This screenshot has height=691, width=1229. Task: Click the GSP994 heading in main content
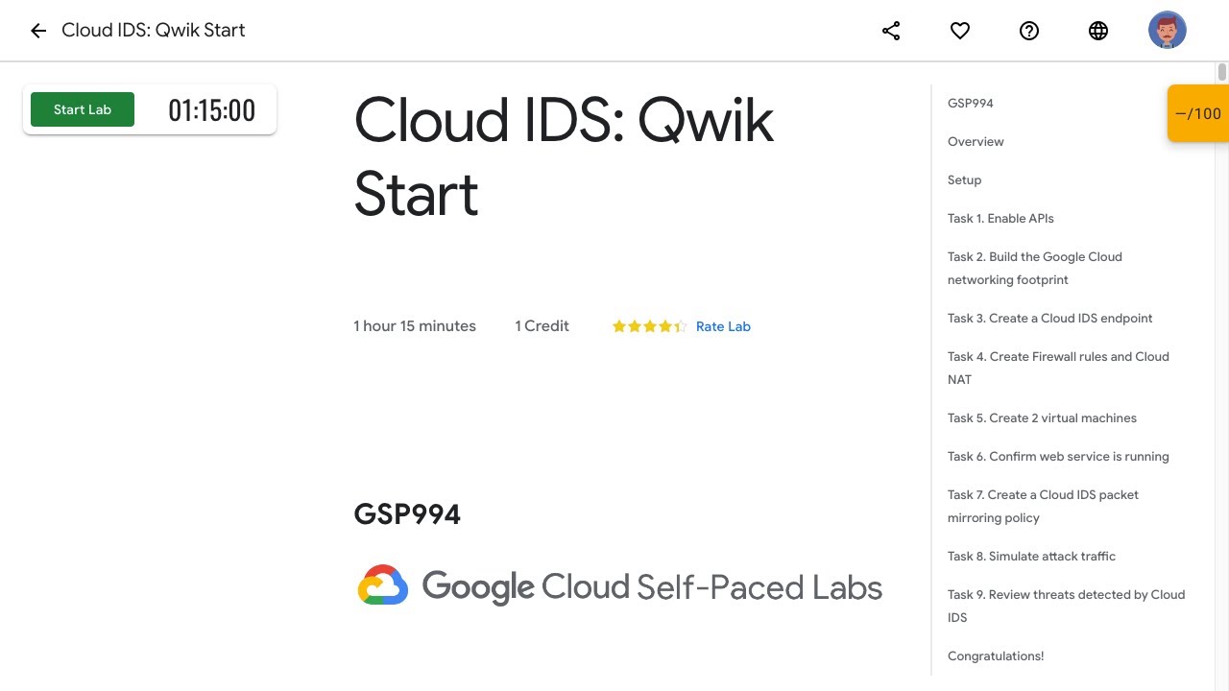pos(407,514)
